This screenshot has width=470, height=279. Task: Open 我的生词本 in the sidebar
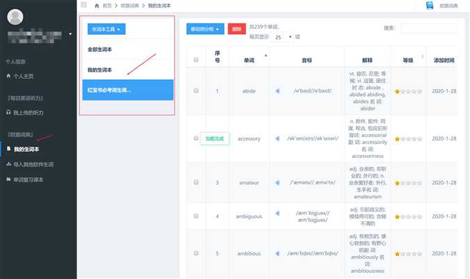coord(26,149)
